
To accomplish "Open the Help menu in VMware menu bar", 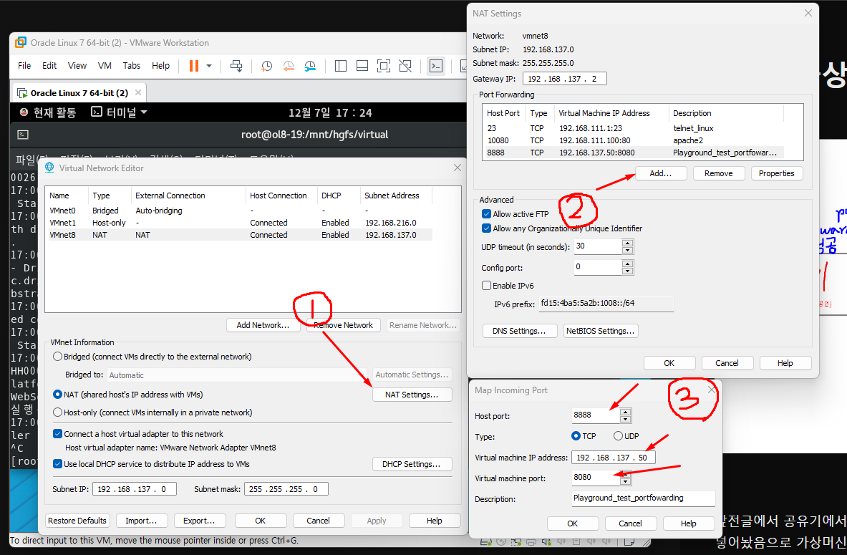I will point(160,65).
